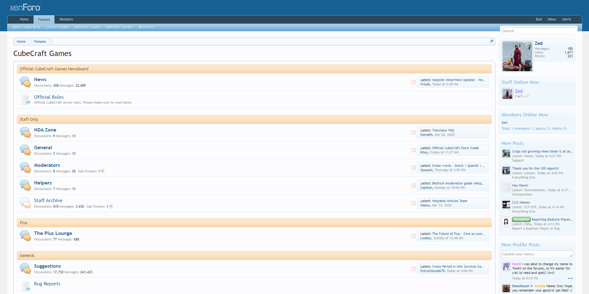Viewport: 589px width, 294px height.
Task: Open the RSS feed for Suggestions
Action: point(414,269)
